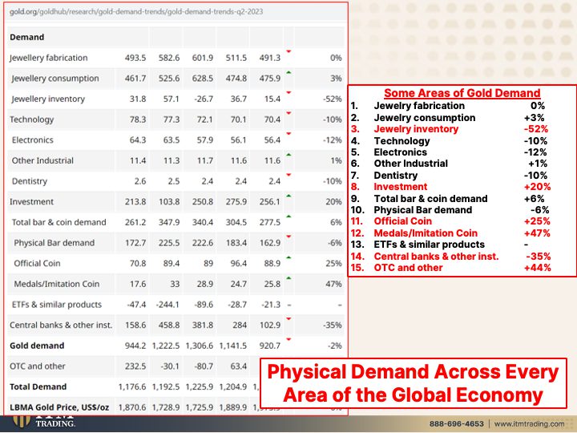The width and height of the screenshot is (577, 433).
Task: Click the green up arrow in Investment row
Action: point(288,196)
